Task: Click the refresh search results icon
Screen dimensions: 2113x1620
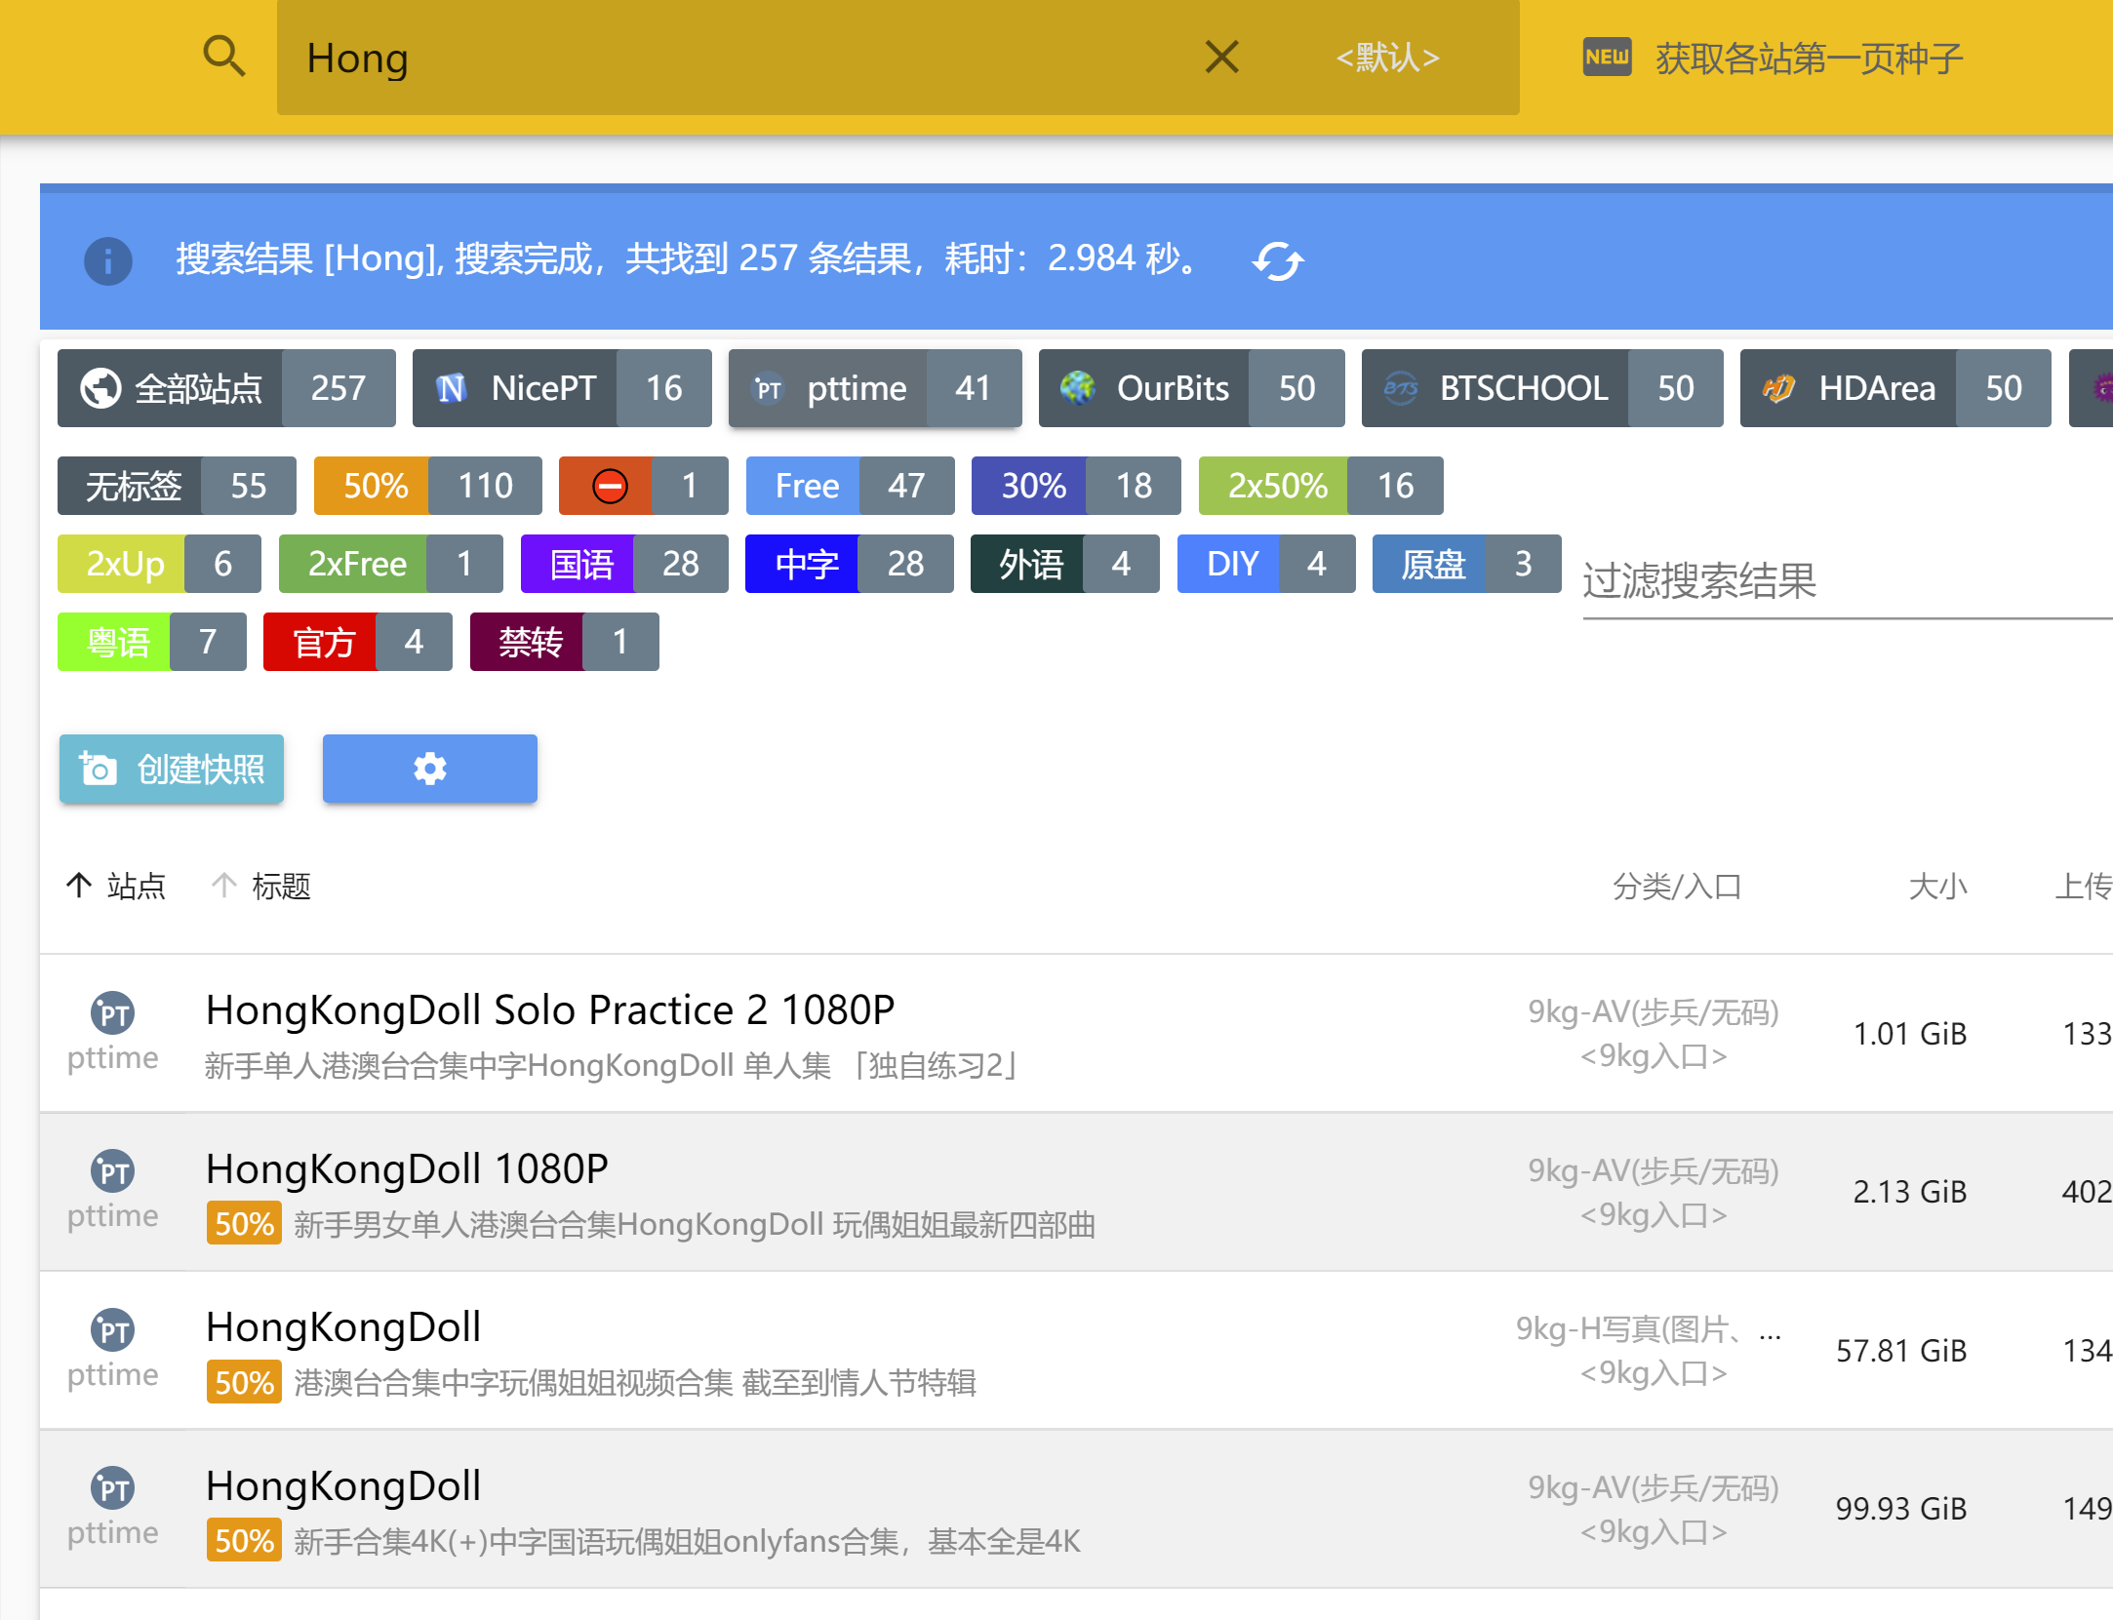Action: [x=1277, y=260]
